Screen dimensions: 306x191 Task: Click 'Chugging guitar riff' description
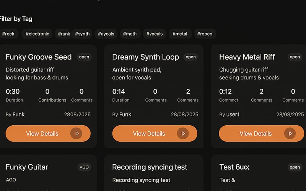click(244, 70)
